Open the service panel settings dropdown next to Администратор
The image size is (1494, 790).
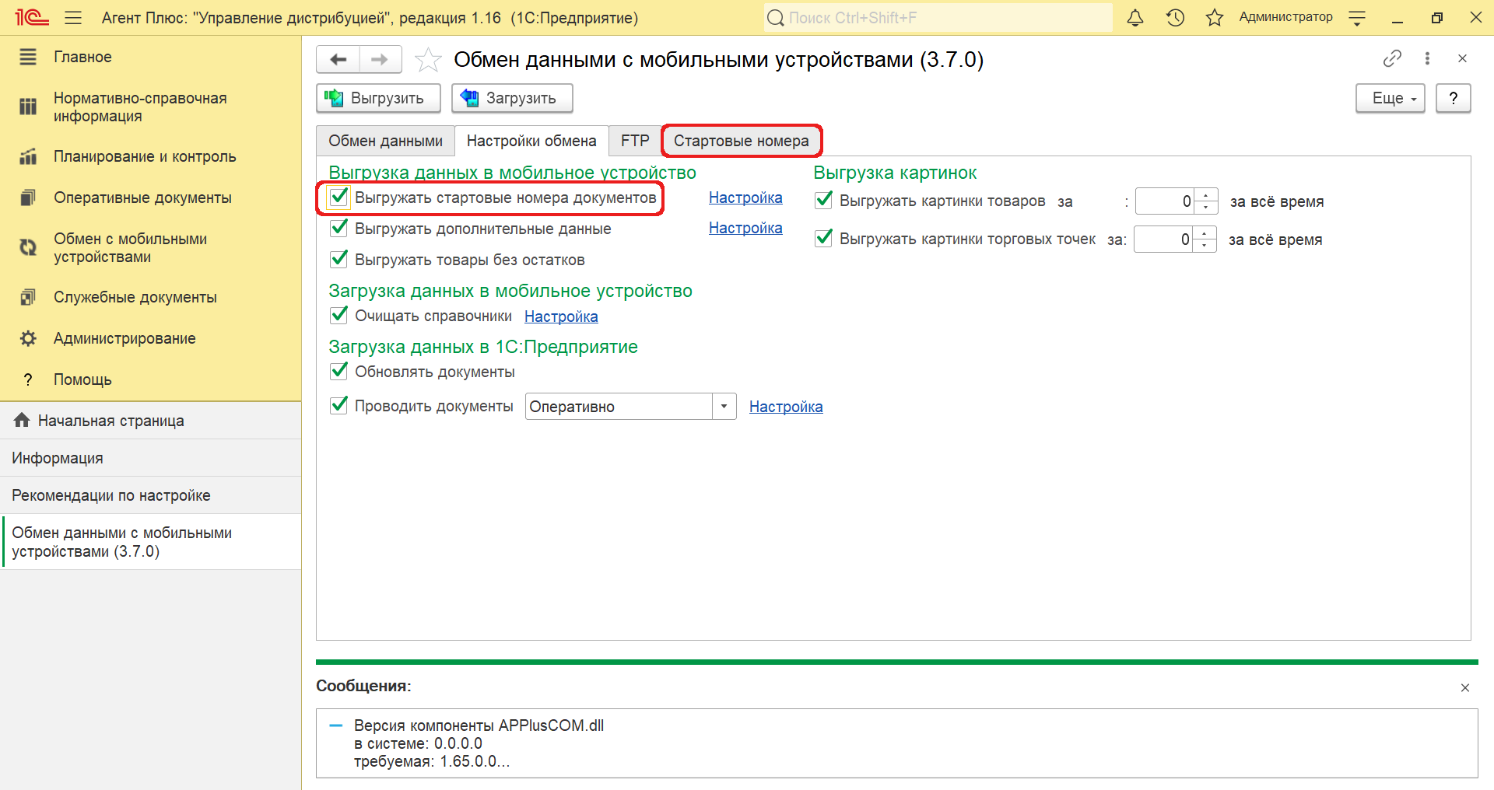pyautogui.click(x=1357, y=18)
